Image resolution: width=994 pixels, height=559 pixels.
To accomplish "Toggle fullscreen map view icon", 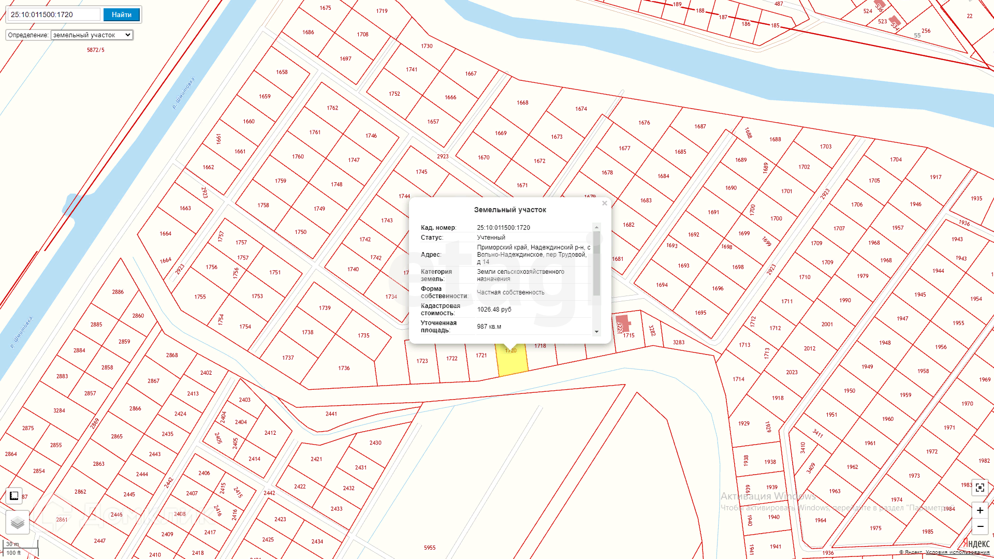I will (980, 488).
